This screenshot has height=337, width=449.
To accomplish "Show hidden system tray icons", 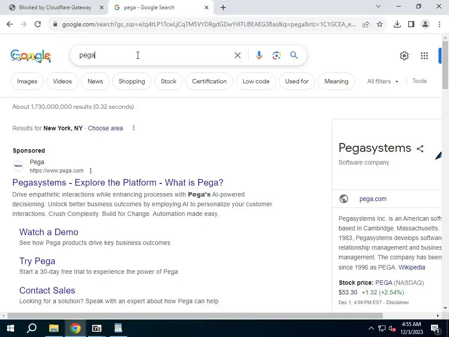I will pos(371,329).
